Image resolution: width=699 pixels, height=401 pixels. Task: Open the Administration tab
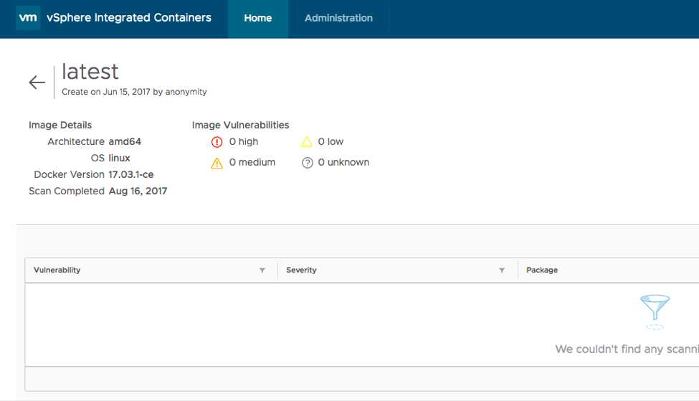338,18
